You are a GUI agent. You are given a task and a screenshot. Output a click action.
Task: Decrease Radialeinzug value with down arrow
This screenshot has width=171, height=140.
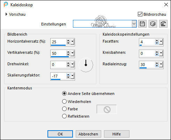coord(157,66)
